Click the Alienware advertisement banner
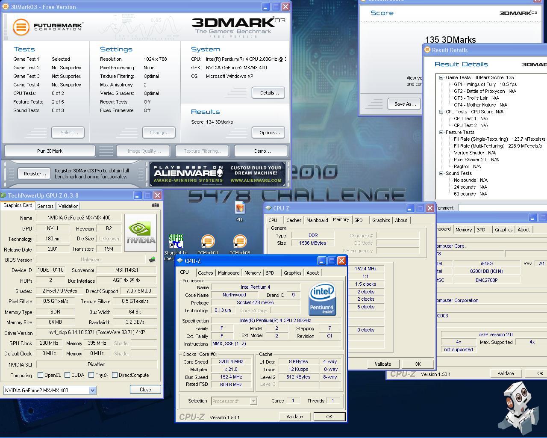Image resolution: width=547 pixels, height=438 pixels. coord(217,174)
